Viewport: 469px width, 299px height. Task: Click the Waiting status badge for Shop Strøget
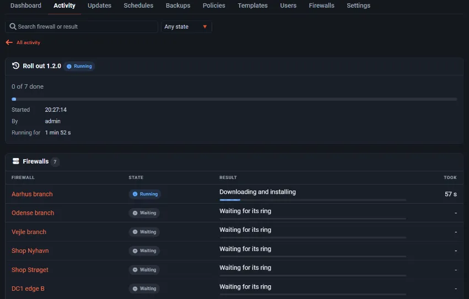pyautogui.click(x=144, y=270)
